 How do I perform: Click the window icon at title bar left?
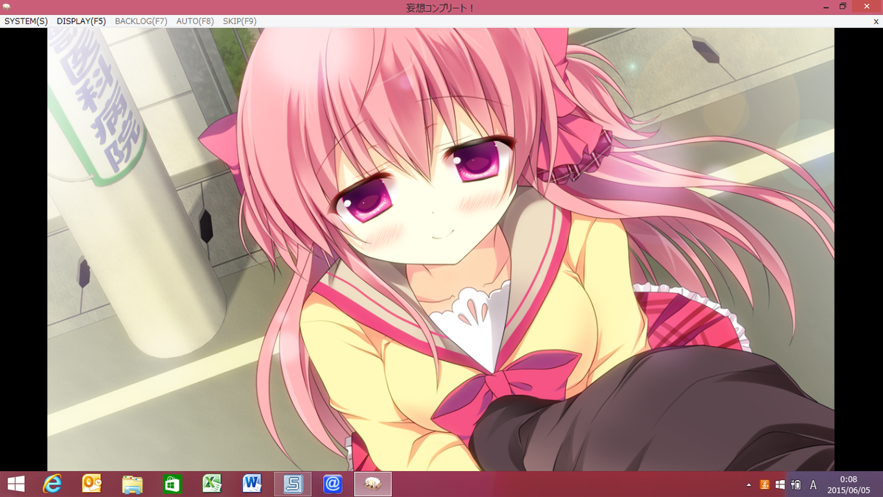point(7,7)
